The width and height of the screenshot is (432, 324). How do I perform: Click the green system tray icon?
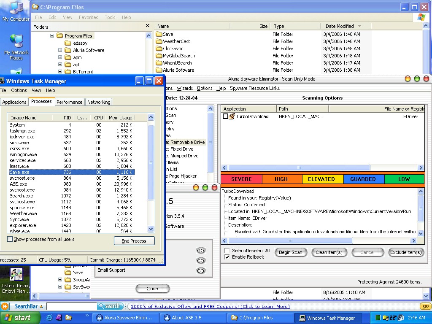tap(378, 318)
